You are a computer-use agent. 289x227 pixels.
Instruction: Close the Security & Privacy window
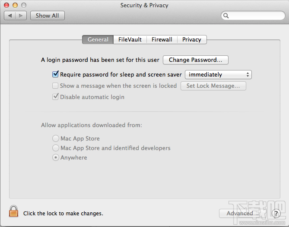(6, 5)
